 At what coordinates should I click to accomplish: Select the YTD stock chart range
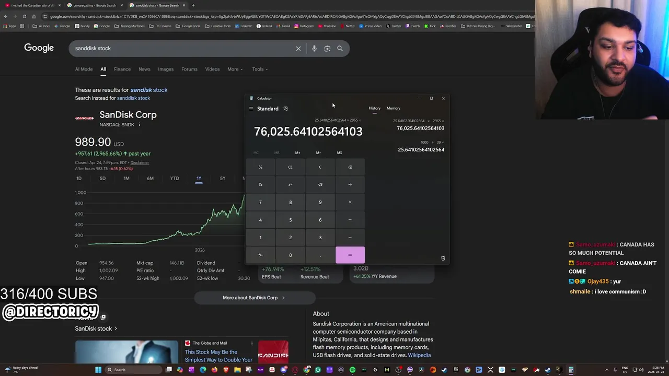[x=175, y=179]
